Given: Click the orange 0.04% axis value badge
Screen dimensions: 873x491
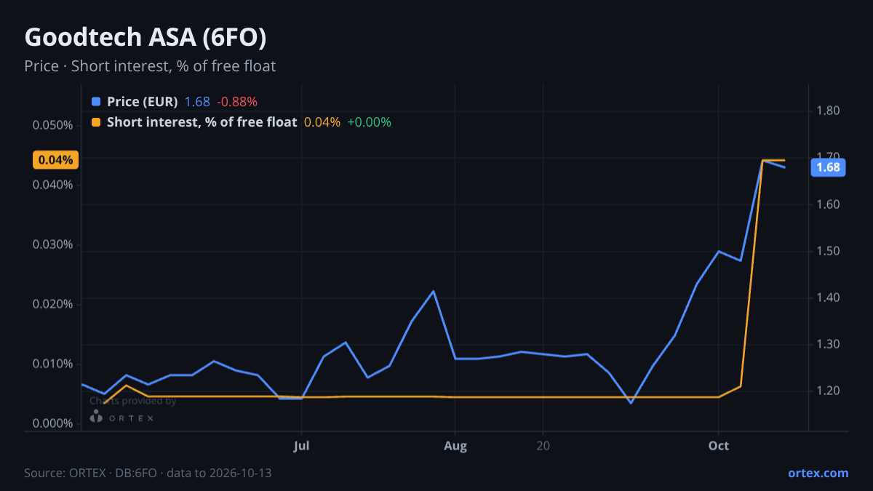Looking at the screenshot, I should tap(55, 160).
